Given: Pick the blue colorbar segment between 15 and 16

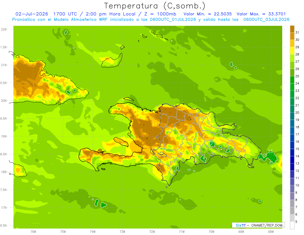Looking at the screenshot, I should coord(292,145).
